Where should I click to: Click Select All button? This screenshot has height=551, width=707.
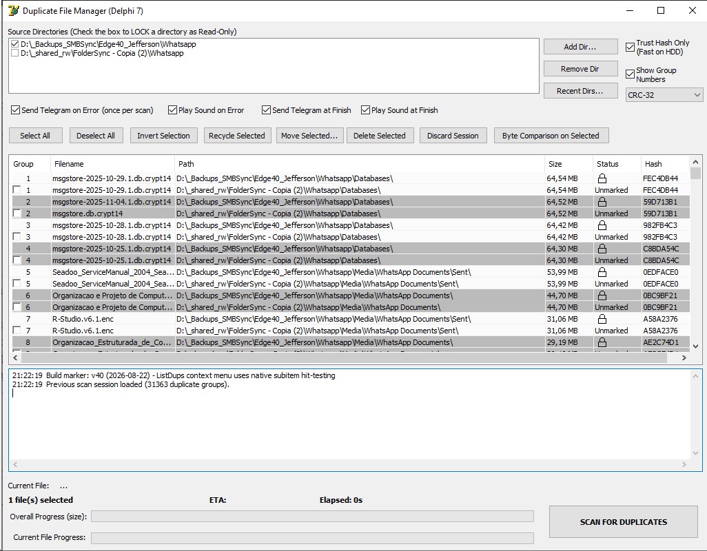(35, 136)
